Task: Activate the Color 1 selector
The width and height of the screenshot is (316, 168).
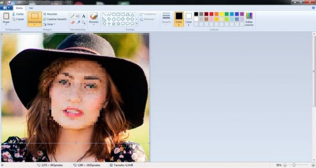Action: (179, 19)
